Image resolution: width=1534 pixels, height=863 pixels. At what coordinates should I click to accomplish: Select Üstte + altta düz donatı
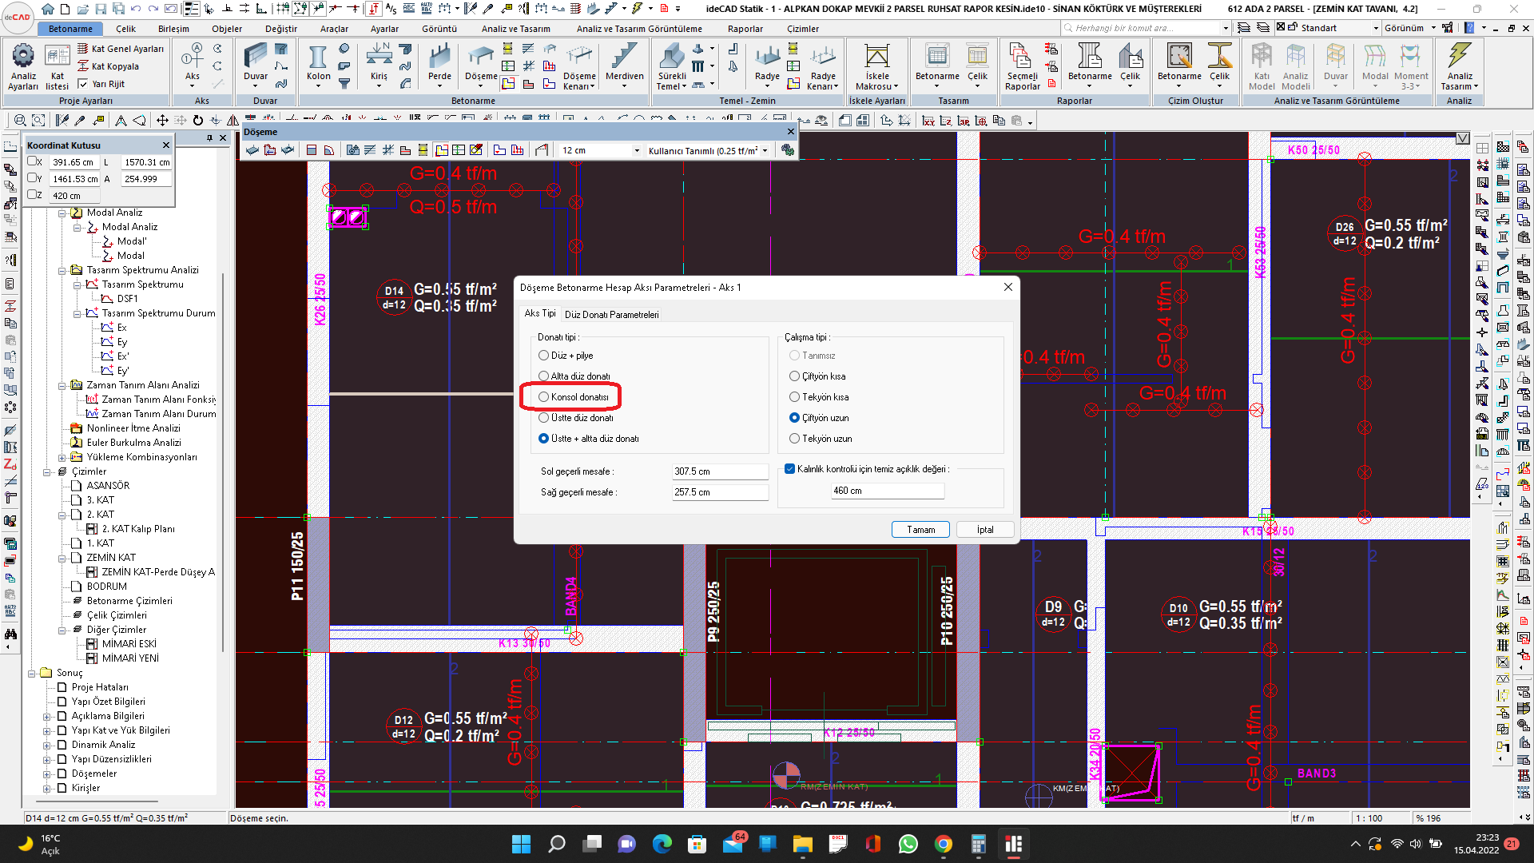pyautogui.click(x=544, y=439)
